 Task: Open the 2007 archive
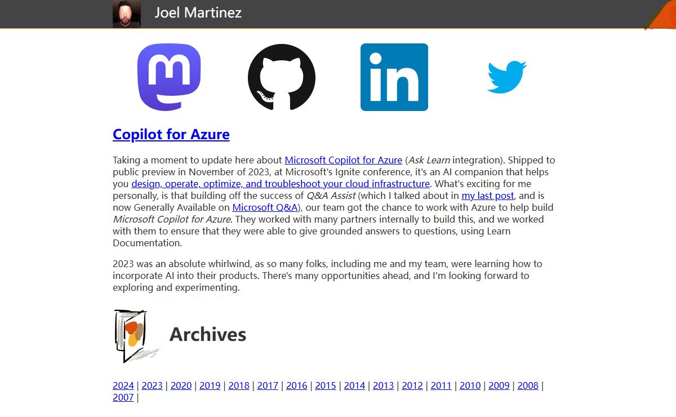click(123, 397)
